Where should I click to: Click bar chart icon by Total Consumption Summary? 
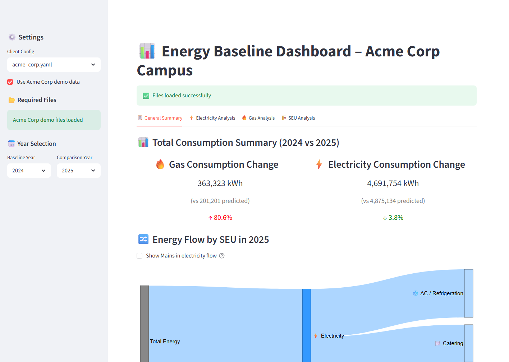coord(143,142)
